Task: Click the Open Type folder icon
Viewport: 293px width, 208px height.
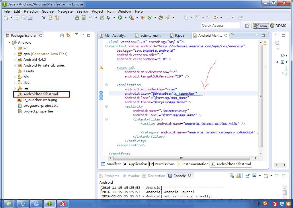Action: click(161, 18)
